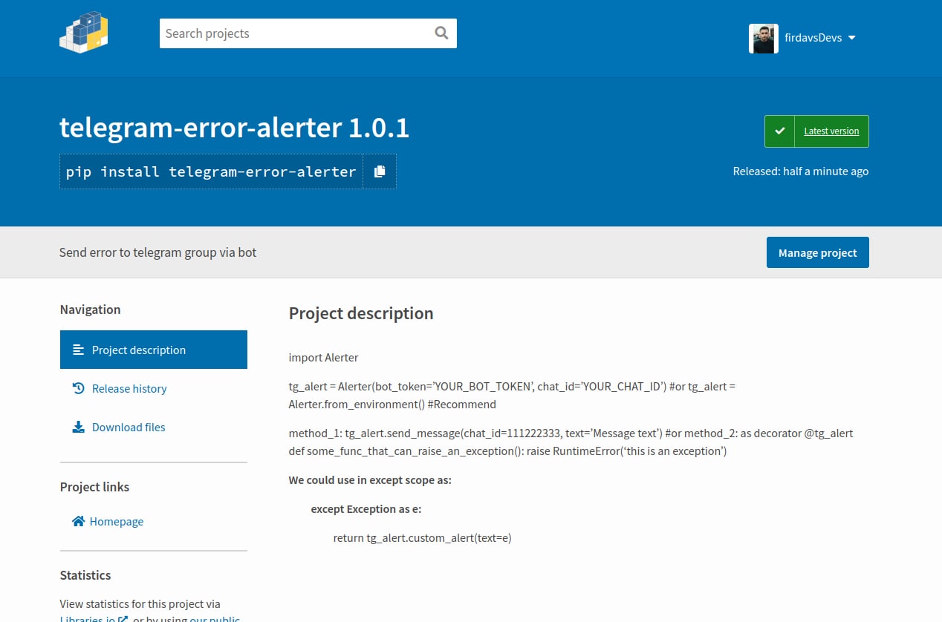Click the telegram-error-alerter 1.0.1 title
This screenshot has height=622, width=942.
[x=234, y=128]
